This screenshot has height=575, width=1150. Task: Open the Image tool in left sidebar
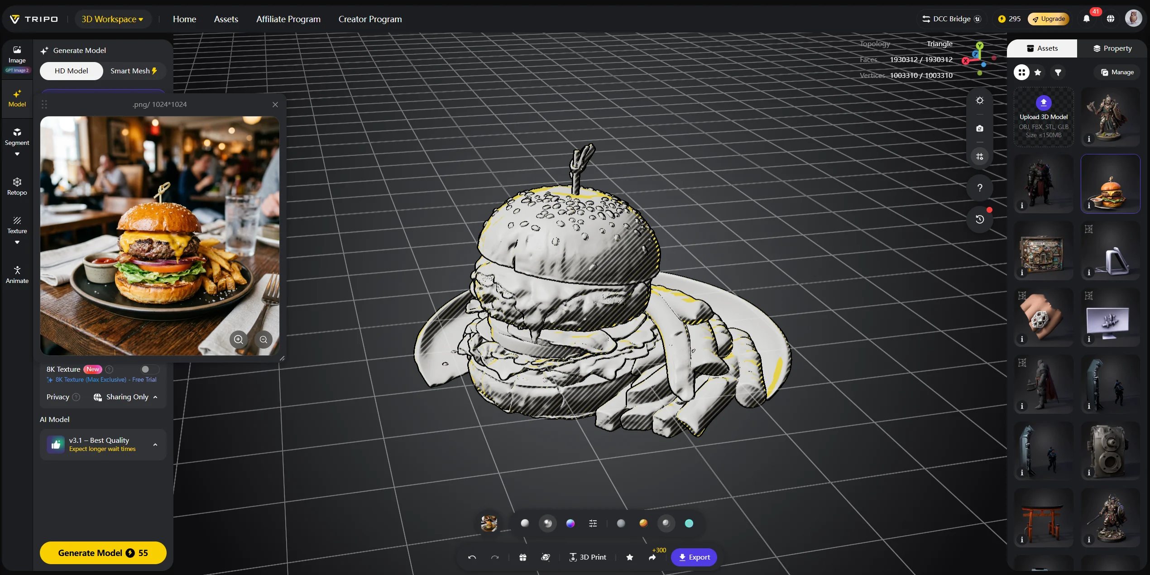click(17, 58)
